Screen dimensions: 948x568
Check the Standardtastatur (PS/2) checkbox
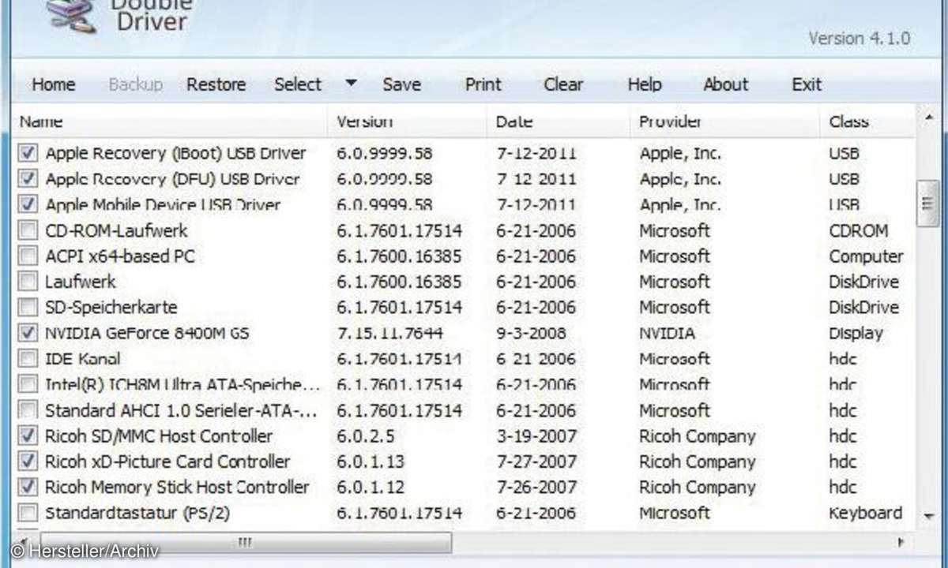28,513
